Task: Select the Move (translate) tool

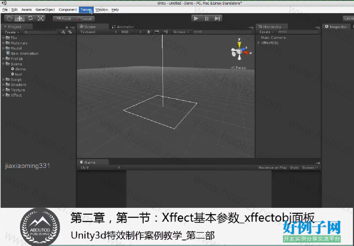Action: [x=20, y=18]
